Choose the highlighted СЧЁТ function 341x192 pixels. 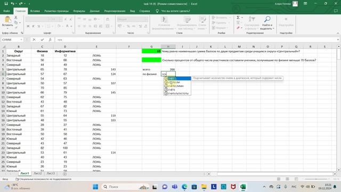point(177,78)
